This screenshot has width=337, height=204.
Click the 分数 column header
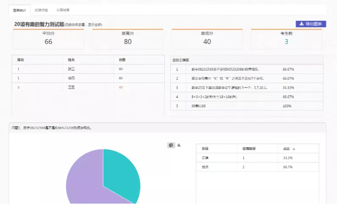click(122, 60)
